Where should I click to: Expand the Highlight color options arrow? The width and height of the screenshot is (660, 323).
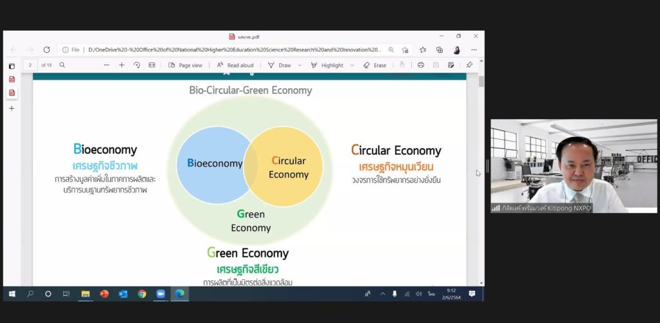tap(352, 65)
